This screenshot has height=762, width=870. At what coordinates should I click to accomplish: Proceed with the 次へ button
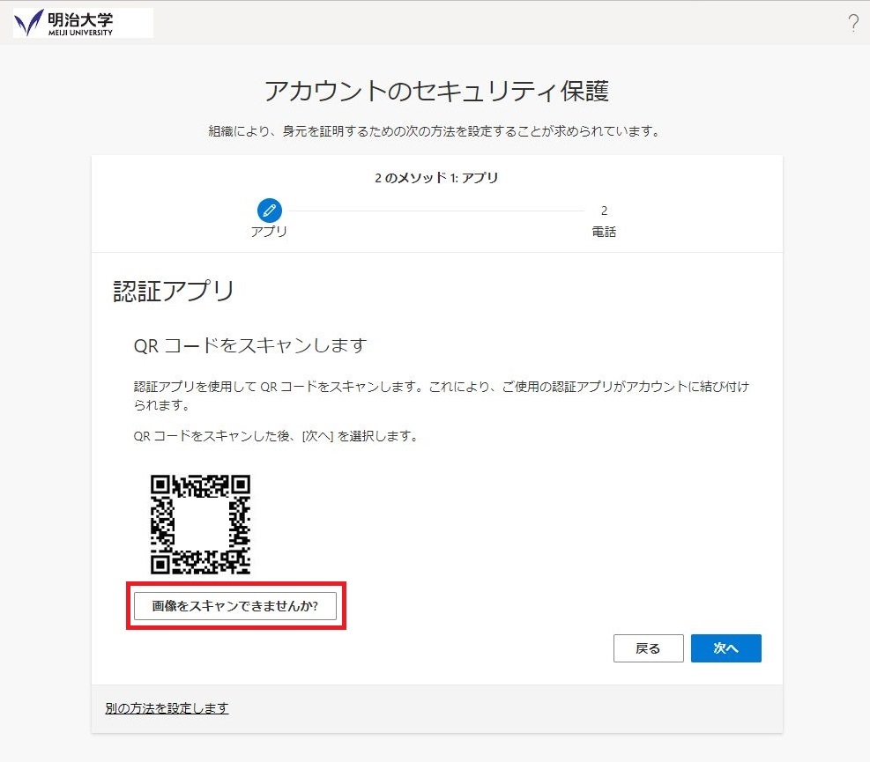point(725,648)
